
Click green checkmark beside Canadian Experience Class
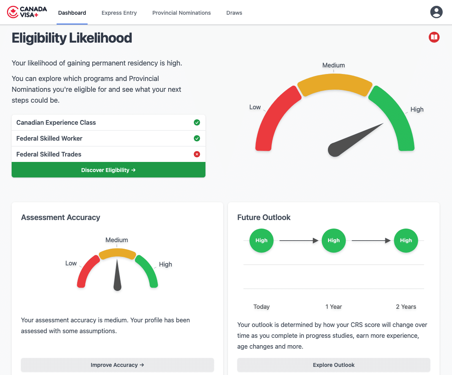pyautogui.click(x=197, y=122)
